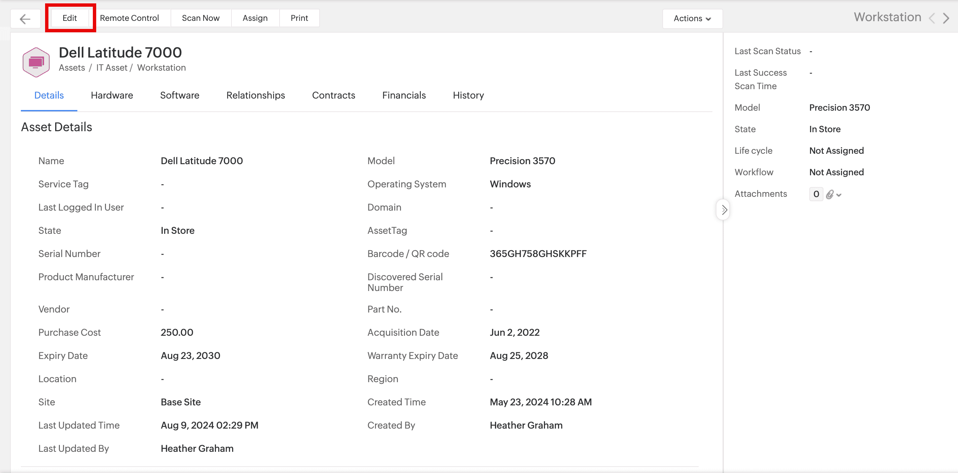The height and width of the screenshot is (473, 958).
Task: Click Life cycle value Not Assigned
Action: point(836,151)
